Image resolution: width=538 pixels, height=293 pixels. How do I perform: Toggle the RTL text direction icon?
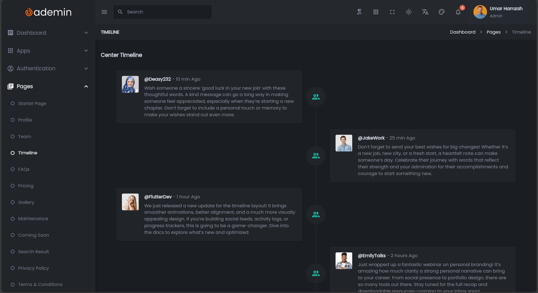(x=359, y=12)
